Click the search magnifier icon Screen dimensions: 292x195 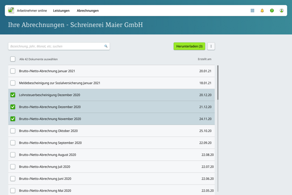(106, 46)
